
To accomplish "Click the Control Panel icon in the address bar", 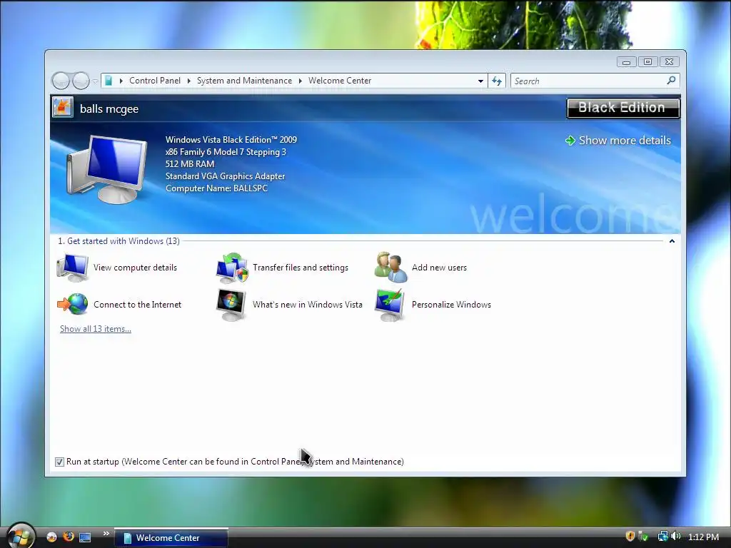I will click(x=109, y=81).
